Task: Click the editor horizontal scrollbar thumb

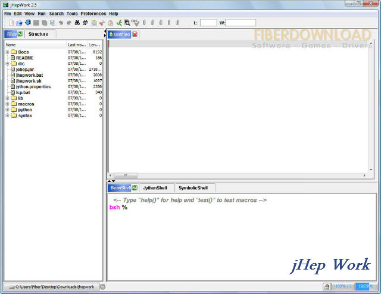Action: click(126, 175)
